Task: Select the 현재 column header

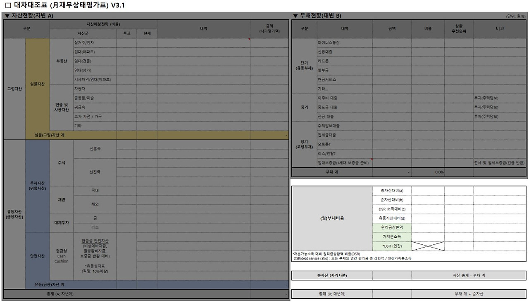Action: point(147,33)
